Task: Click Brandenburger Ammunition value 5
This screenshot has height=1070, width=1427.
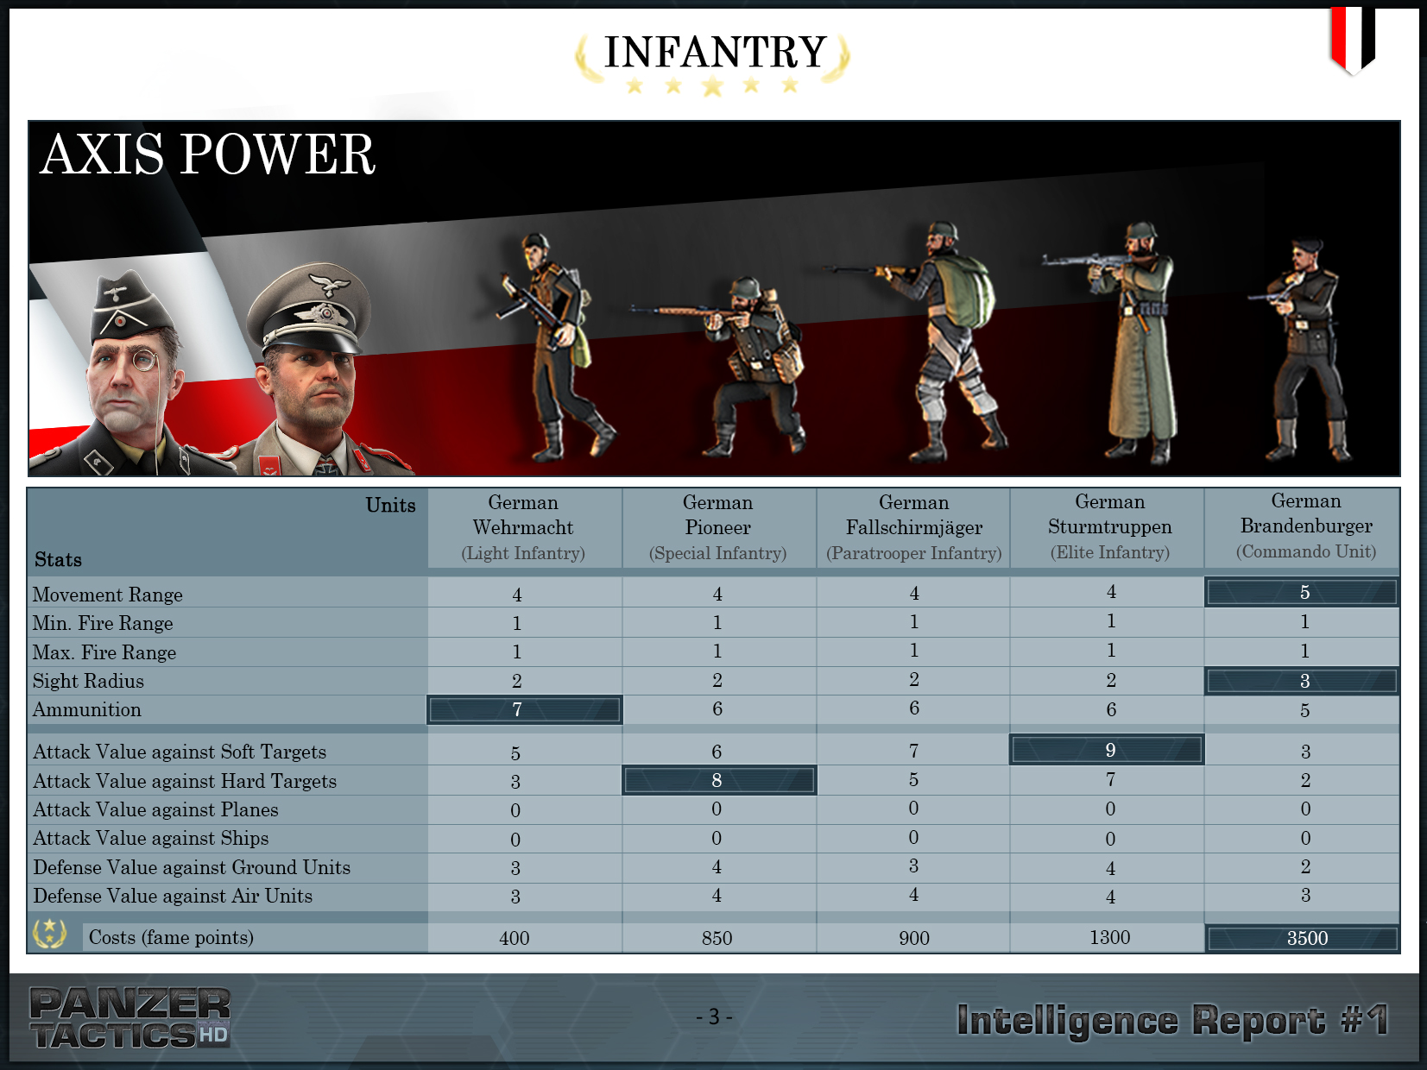Action: [1304, 710]
